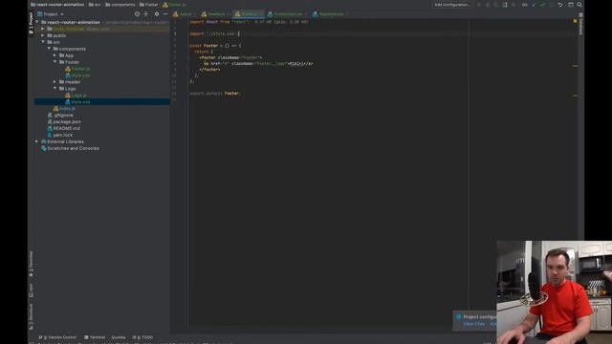
Task: Collapse the Footer folder
Action: 55,62
